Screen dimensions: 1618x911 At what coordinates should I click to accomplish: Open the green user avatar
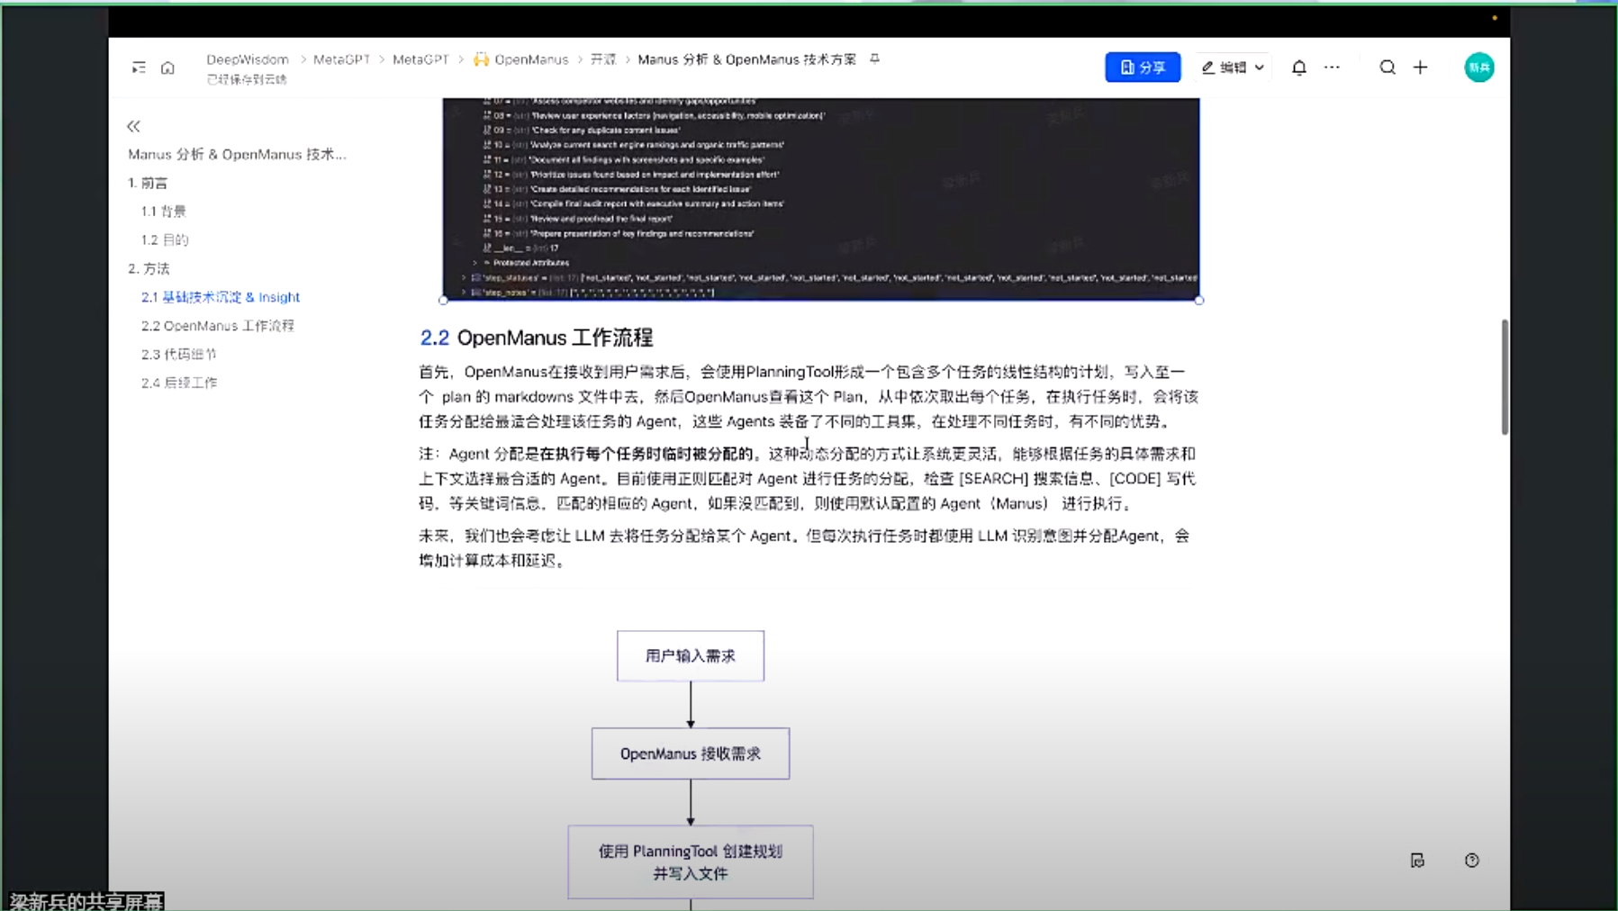pos(1478,68)
